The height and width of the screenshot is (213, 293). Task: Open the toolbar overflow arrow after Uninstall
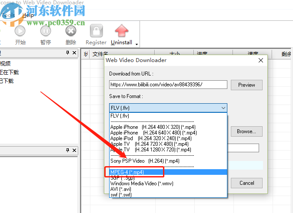click(137, 44)
